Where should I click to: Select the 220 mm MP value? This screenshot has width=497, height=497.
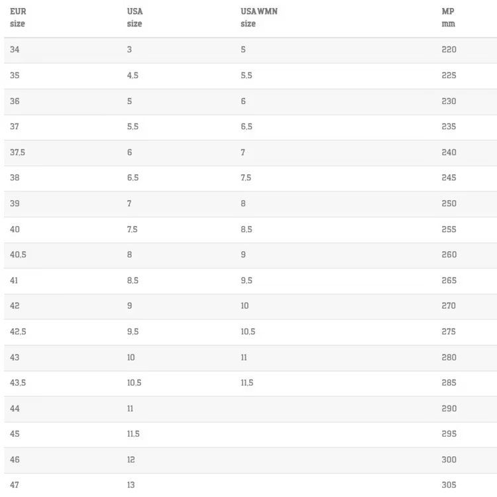(449, 50)
